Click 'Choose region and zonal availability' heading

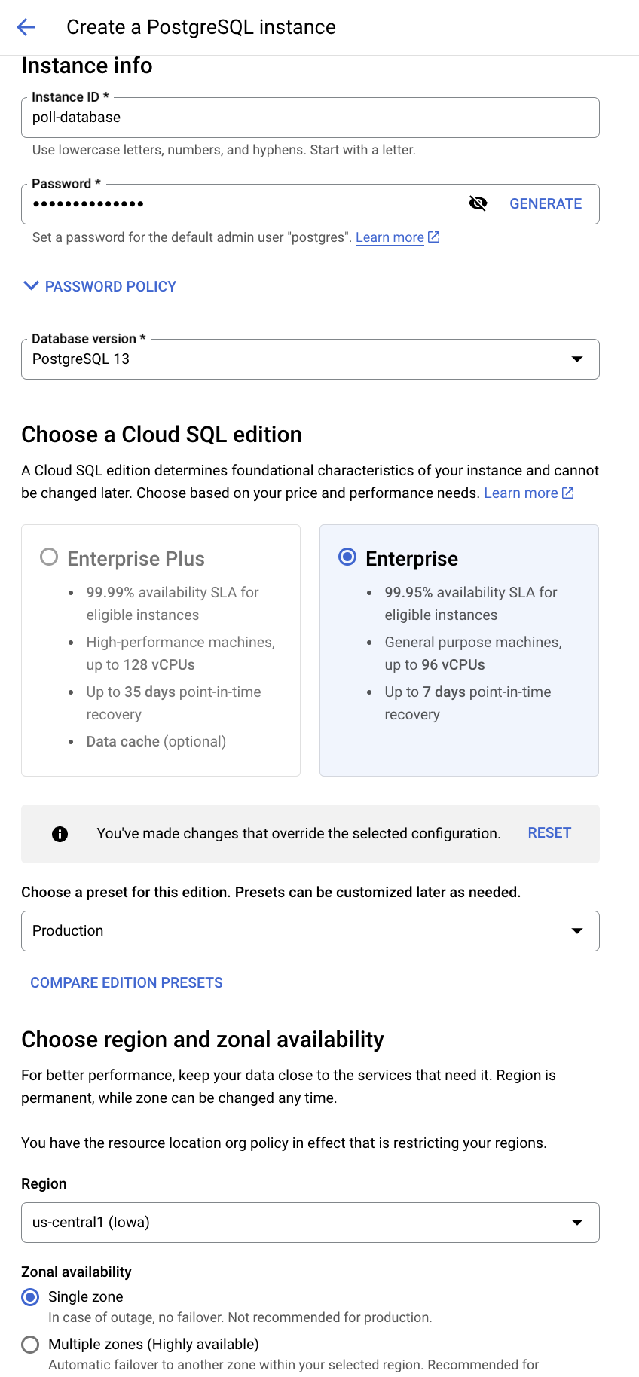click(x=203, y=1040)
